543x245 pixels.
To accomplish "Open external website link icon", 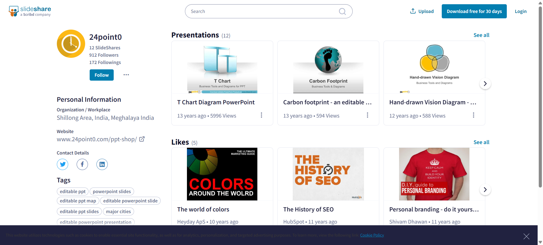I will [x=142, y=139].
